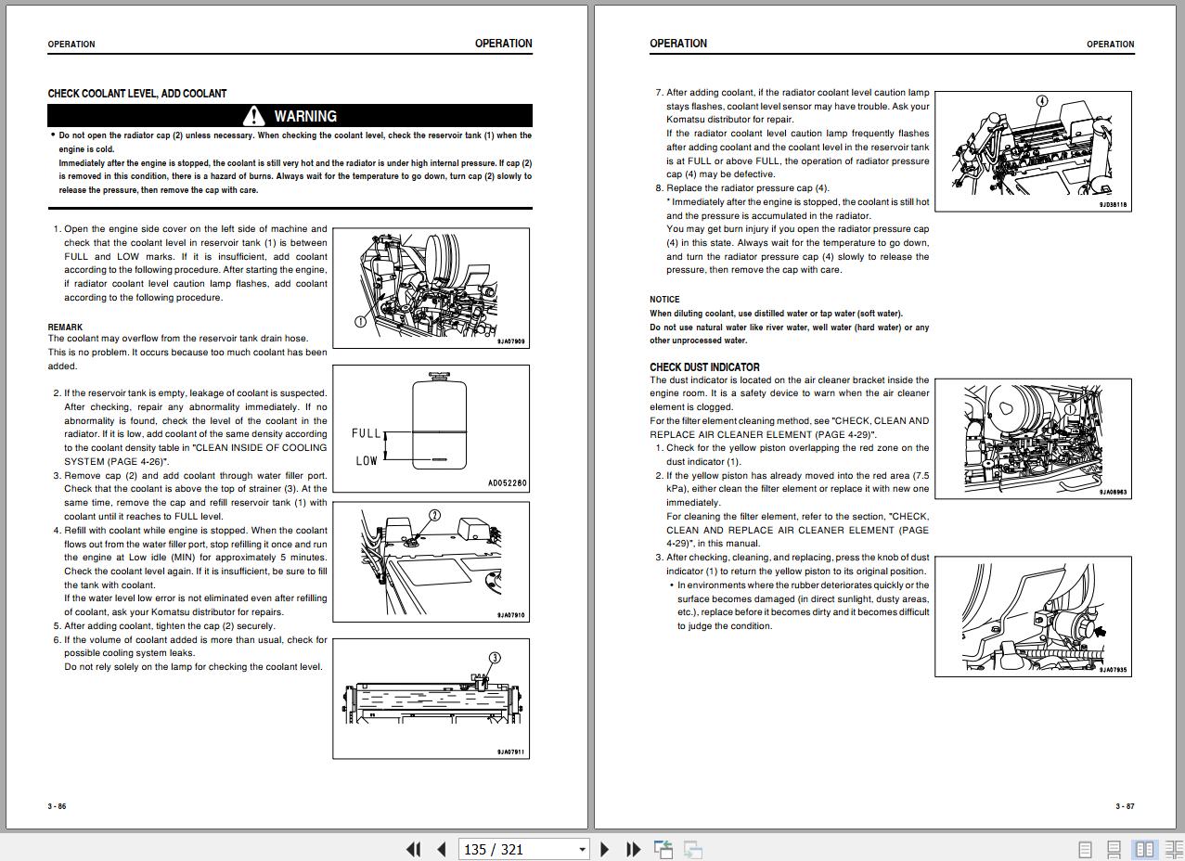Click the text "REPLACE AIR CLEANER ELEMENT (PAGE 4-29)"
This screenshot has height=861, width=1185.
[x=761, y=434]
